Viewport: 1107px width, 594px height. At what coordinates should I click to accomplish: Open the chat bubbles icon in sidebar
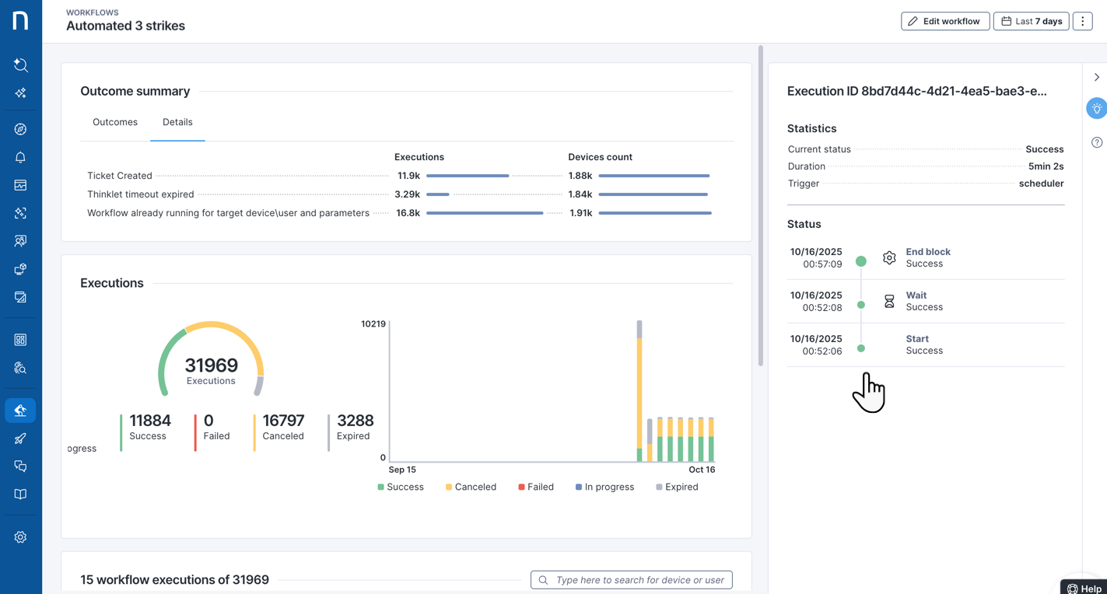pyautogui.click(x=20, y=466)
